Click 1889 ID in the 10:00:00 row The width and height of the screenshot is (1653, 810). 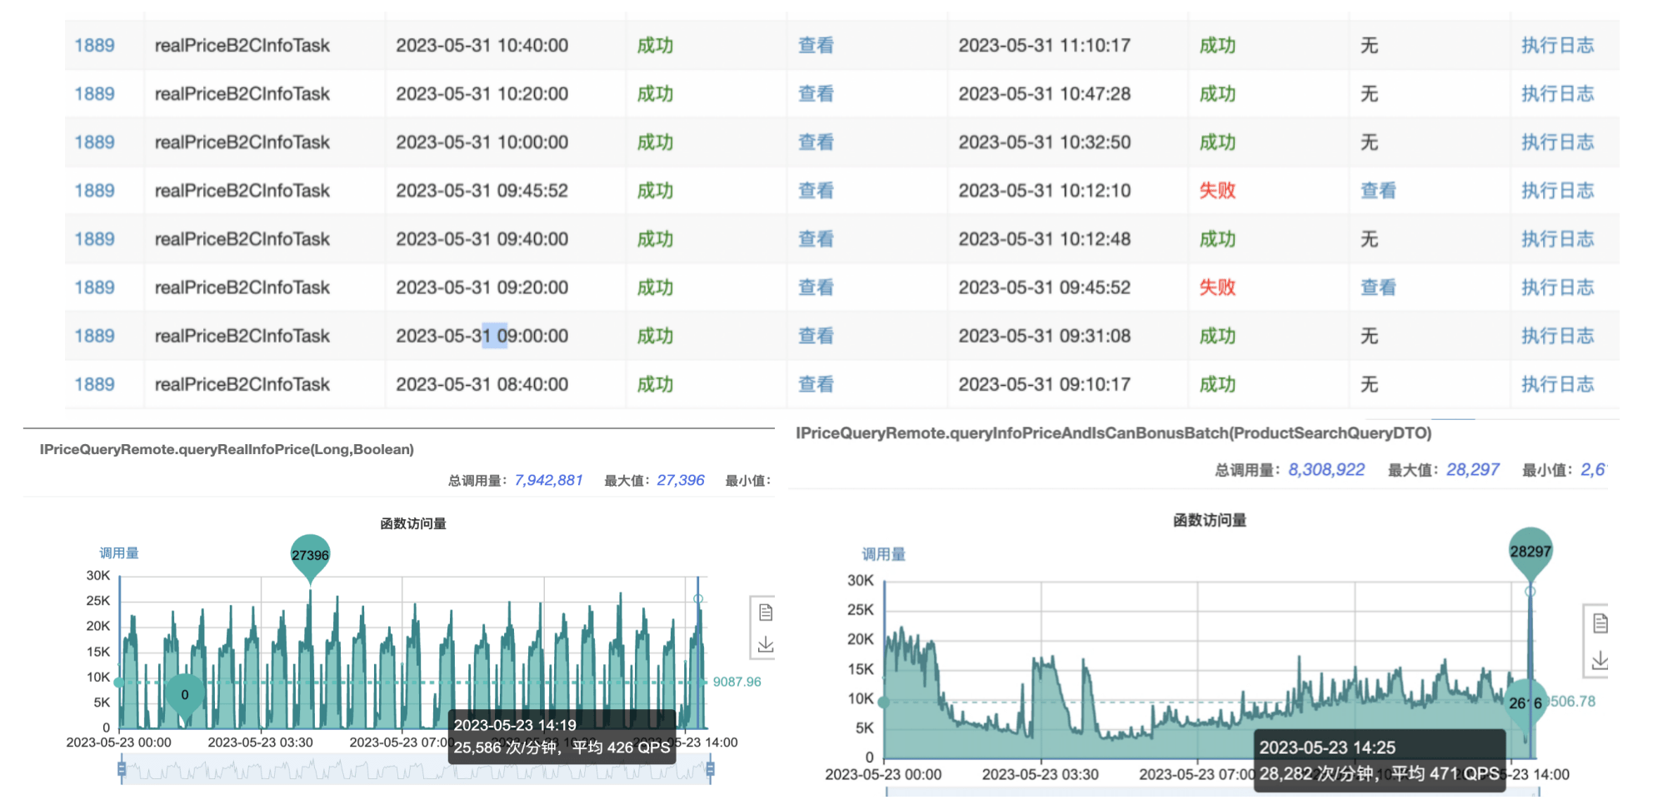pos(94,142)
